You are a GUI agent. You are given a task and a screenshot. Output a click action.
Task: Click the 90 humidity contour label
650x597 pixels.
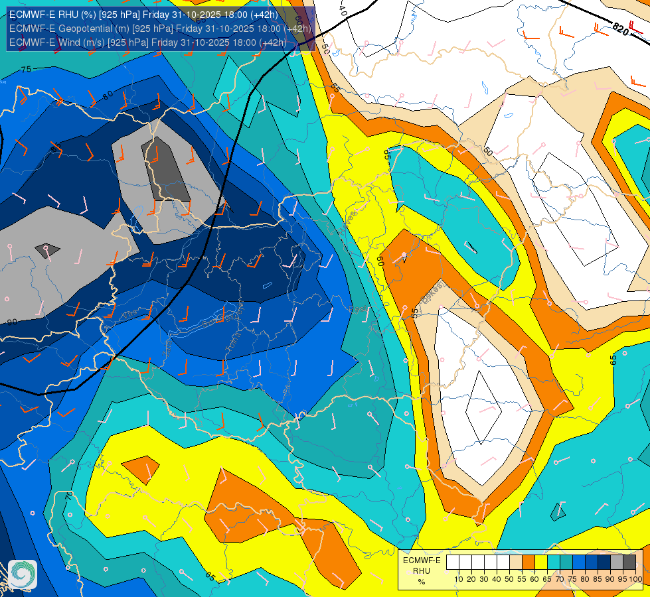tap(11, 322)
